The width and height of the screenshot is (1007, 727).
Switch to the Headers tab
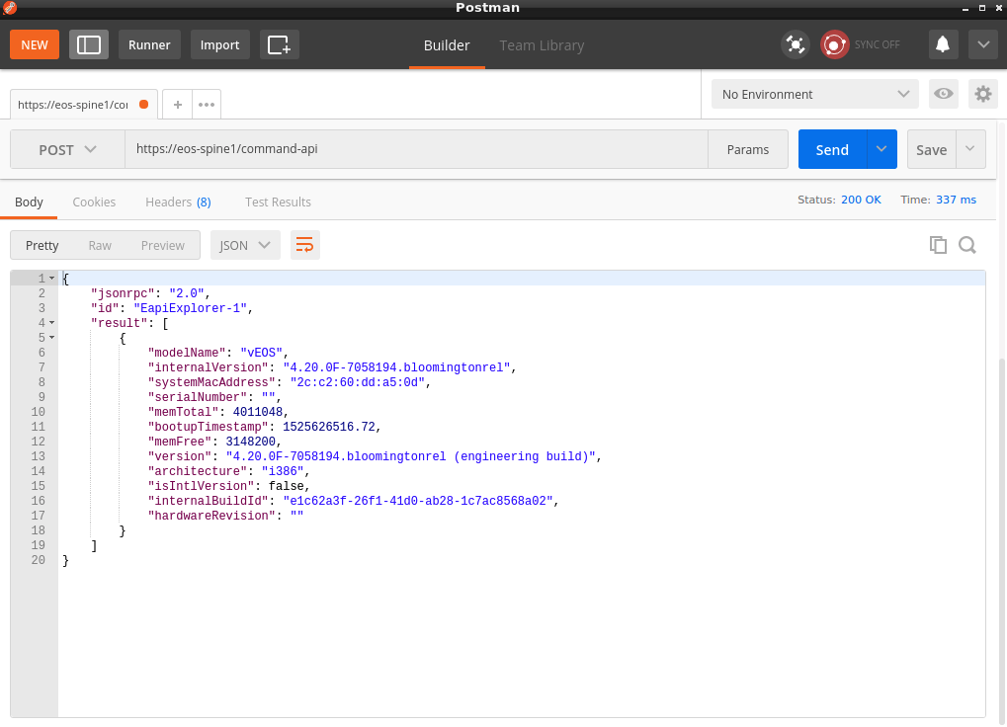tap(178, 202)
